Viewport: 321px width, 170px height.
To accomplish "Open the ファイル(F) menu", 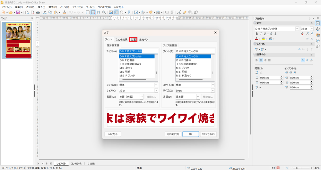I will coord(6,7).
